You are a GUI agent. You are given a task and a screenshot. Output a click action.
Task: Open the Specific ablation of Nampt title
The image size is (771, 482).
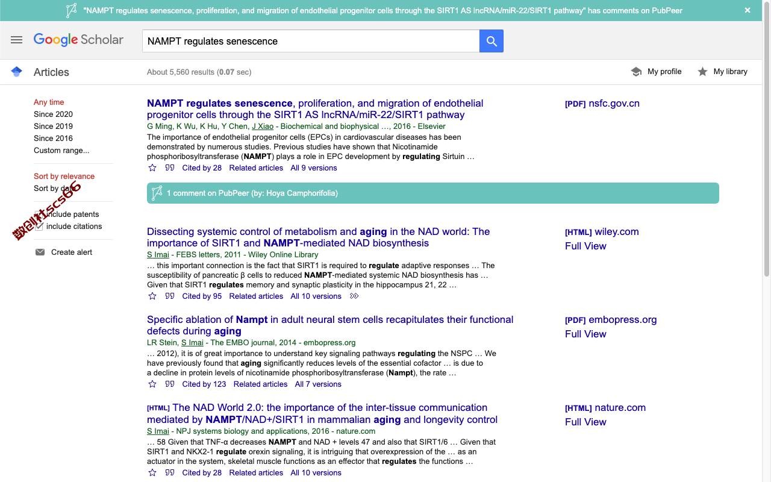[330, 325]
